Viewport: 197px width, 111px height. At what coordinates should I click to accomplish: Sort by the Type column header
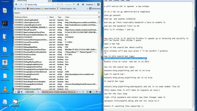[61, 17]
